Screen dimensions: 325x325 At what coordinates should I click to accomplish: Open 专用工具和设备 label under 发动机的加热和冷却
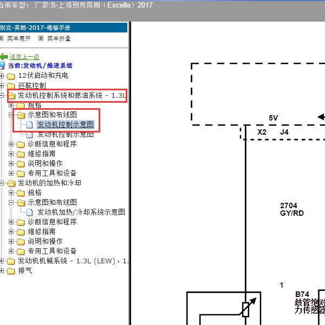[53, 251]
